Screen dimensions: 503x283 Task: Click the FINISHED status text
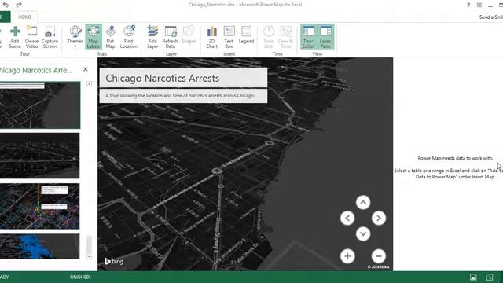(x=80, y=277)
